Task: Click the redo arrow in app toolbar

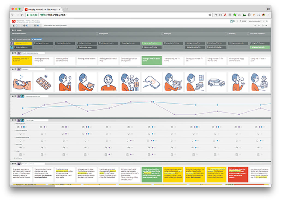Action: (259, 26)
